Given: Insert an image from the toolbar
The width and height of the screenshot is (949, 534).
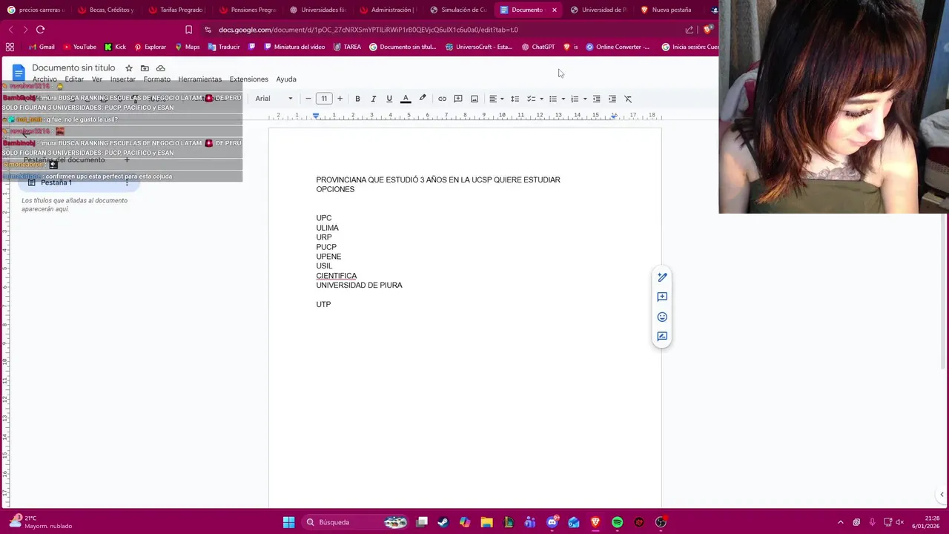Looking at the screenshot, I should [474, 99].
